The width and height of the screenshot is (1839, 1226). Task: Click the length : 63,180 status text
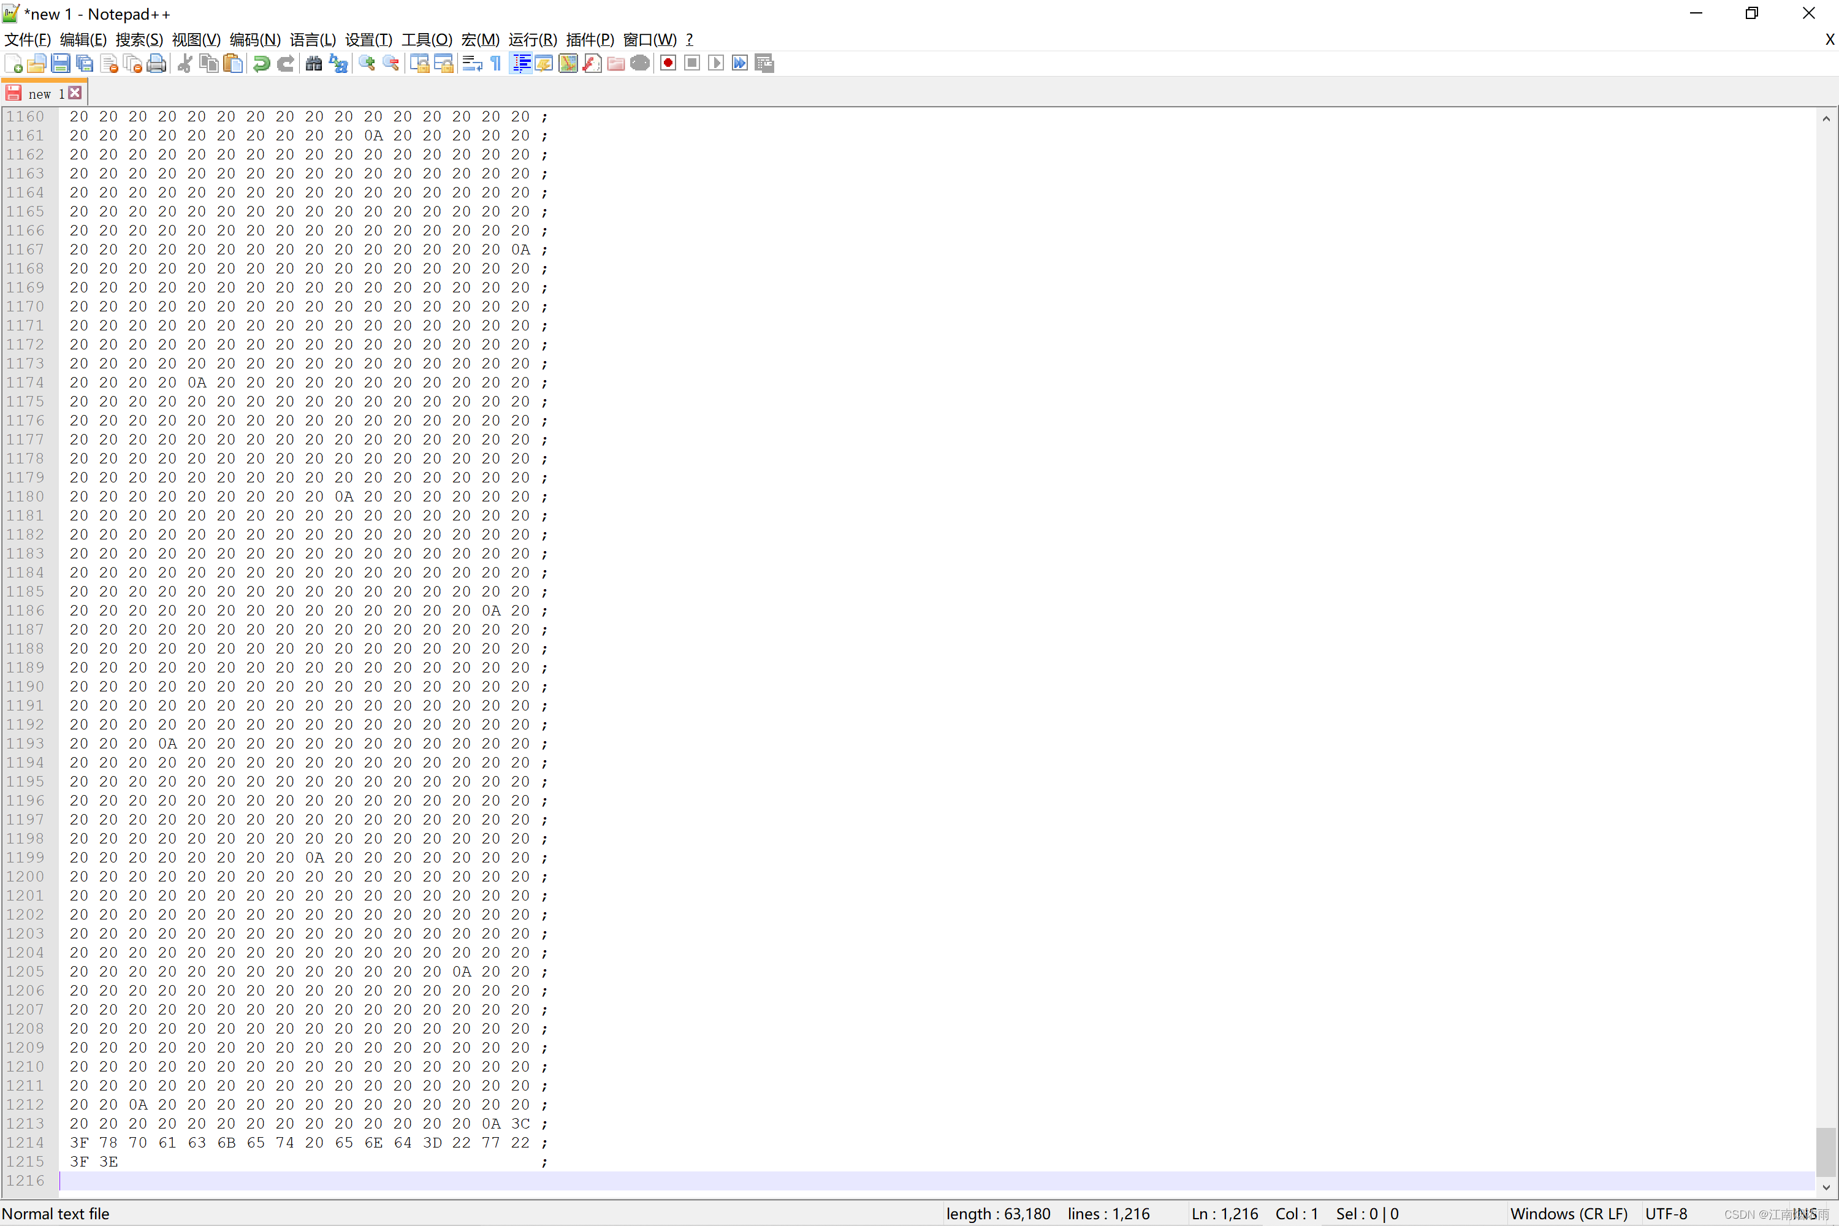[x=999, y=1214]
